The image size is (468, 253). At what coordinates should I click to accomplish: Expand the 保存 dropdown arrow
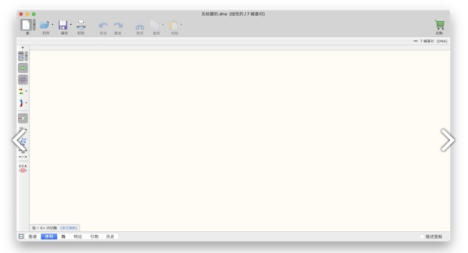tap(71, 25)
